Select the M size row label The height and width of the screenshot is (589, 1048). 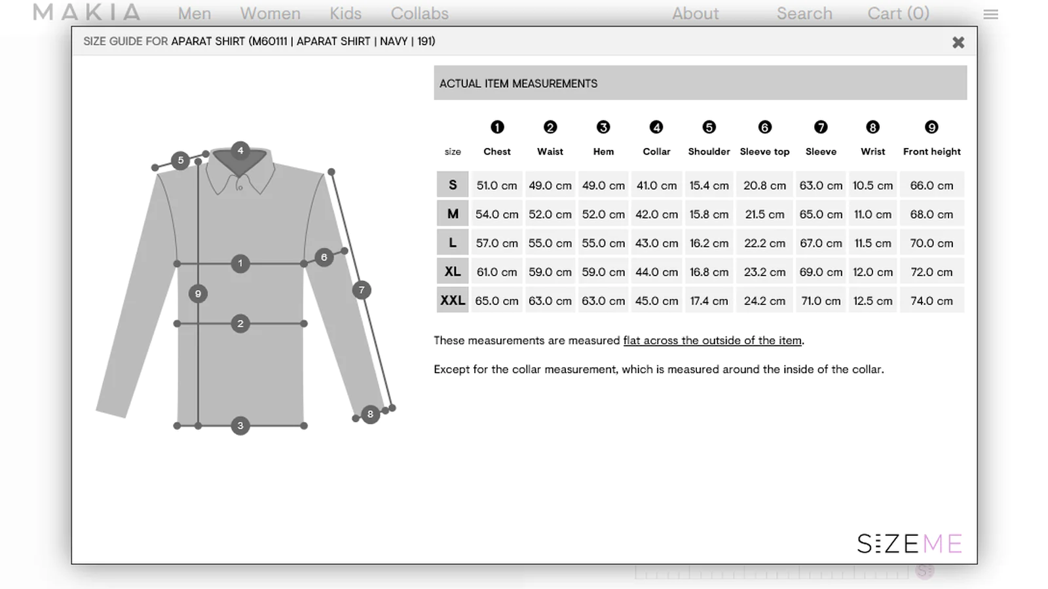[x=453, y=213]
